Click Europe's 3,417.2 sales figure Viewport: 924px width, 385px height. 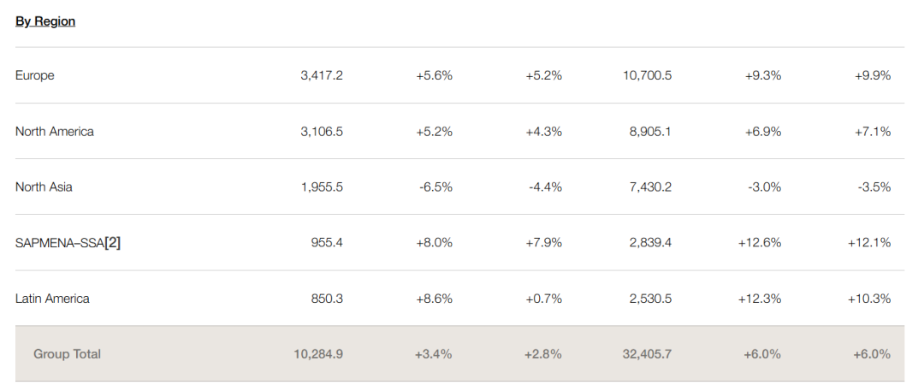pyautogui.click(x=322, y=75)
